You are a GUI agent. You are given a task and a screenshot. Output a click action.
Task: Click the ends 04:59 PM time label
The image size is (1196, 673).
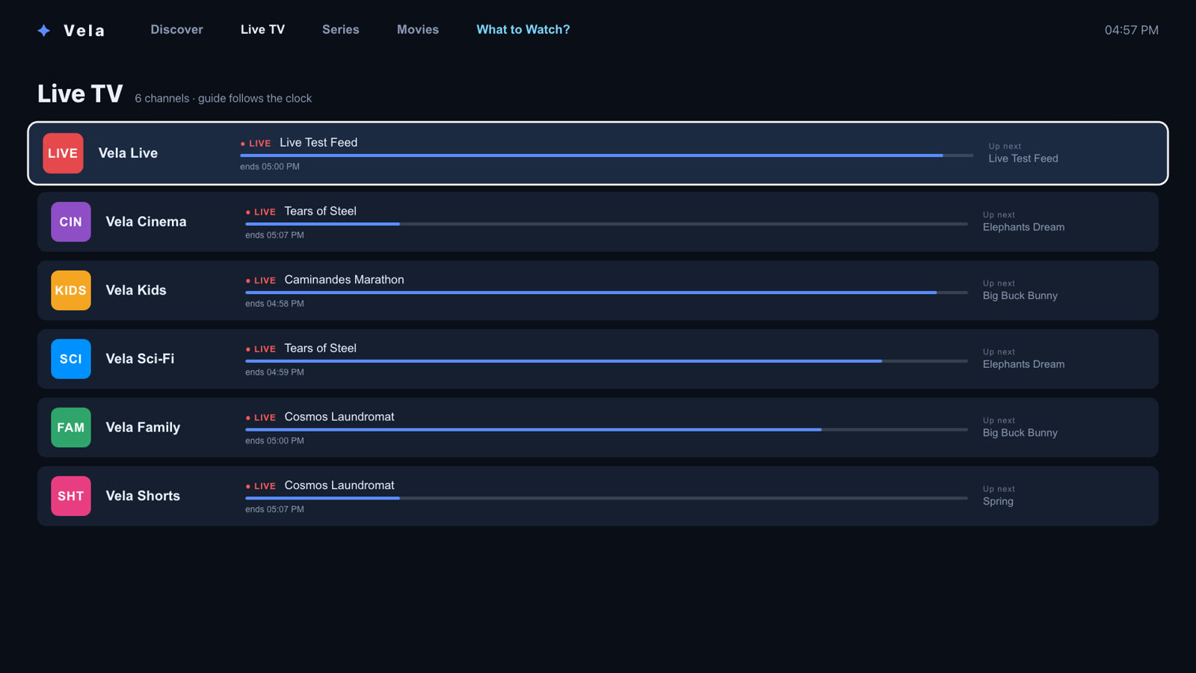pyautogui.click(x=274, y=372)
